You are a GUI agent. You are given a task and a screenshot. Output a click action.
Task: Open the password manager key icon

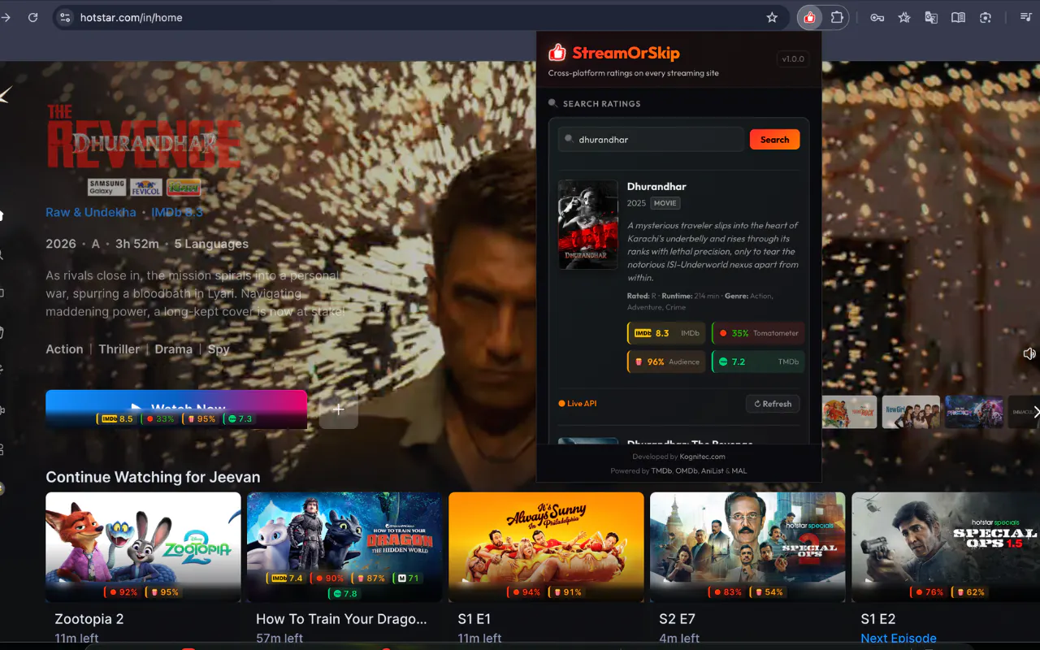click(x=877, y=18)
